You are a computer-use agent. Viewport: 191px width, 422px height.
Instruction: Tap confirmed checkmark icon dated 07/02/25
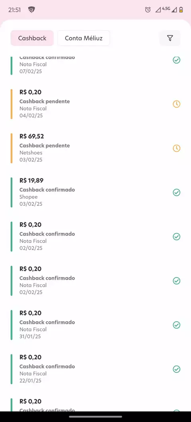[x=176, y=60]
